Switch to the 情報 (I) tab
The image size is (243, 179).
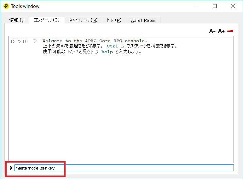[17, 20]
